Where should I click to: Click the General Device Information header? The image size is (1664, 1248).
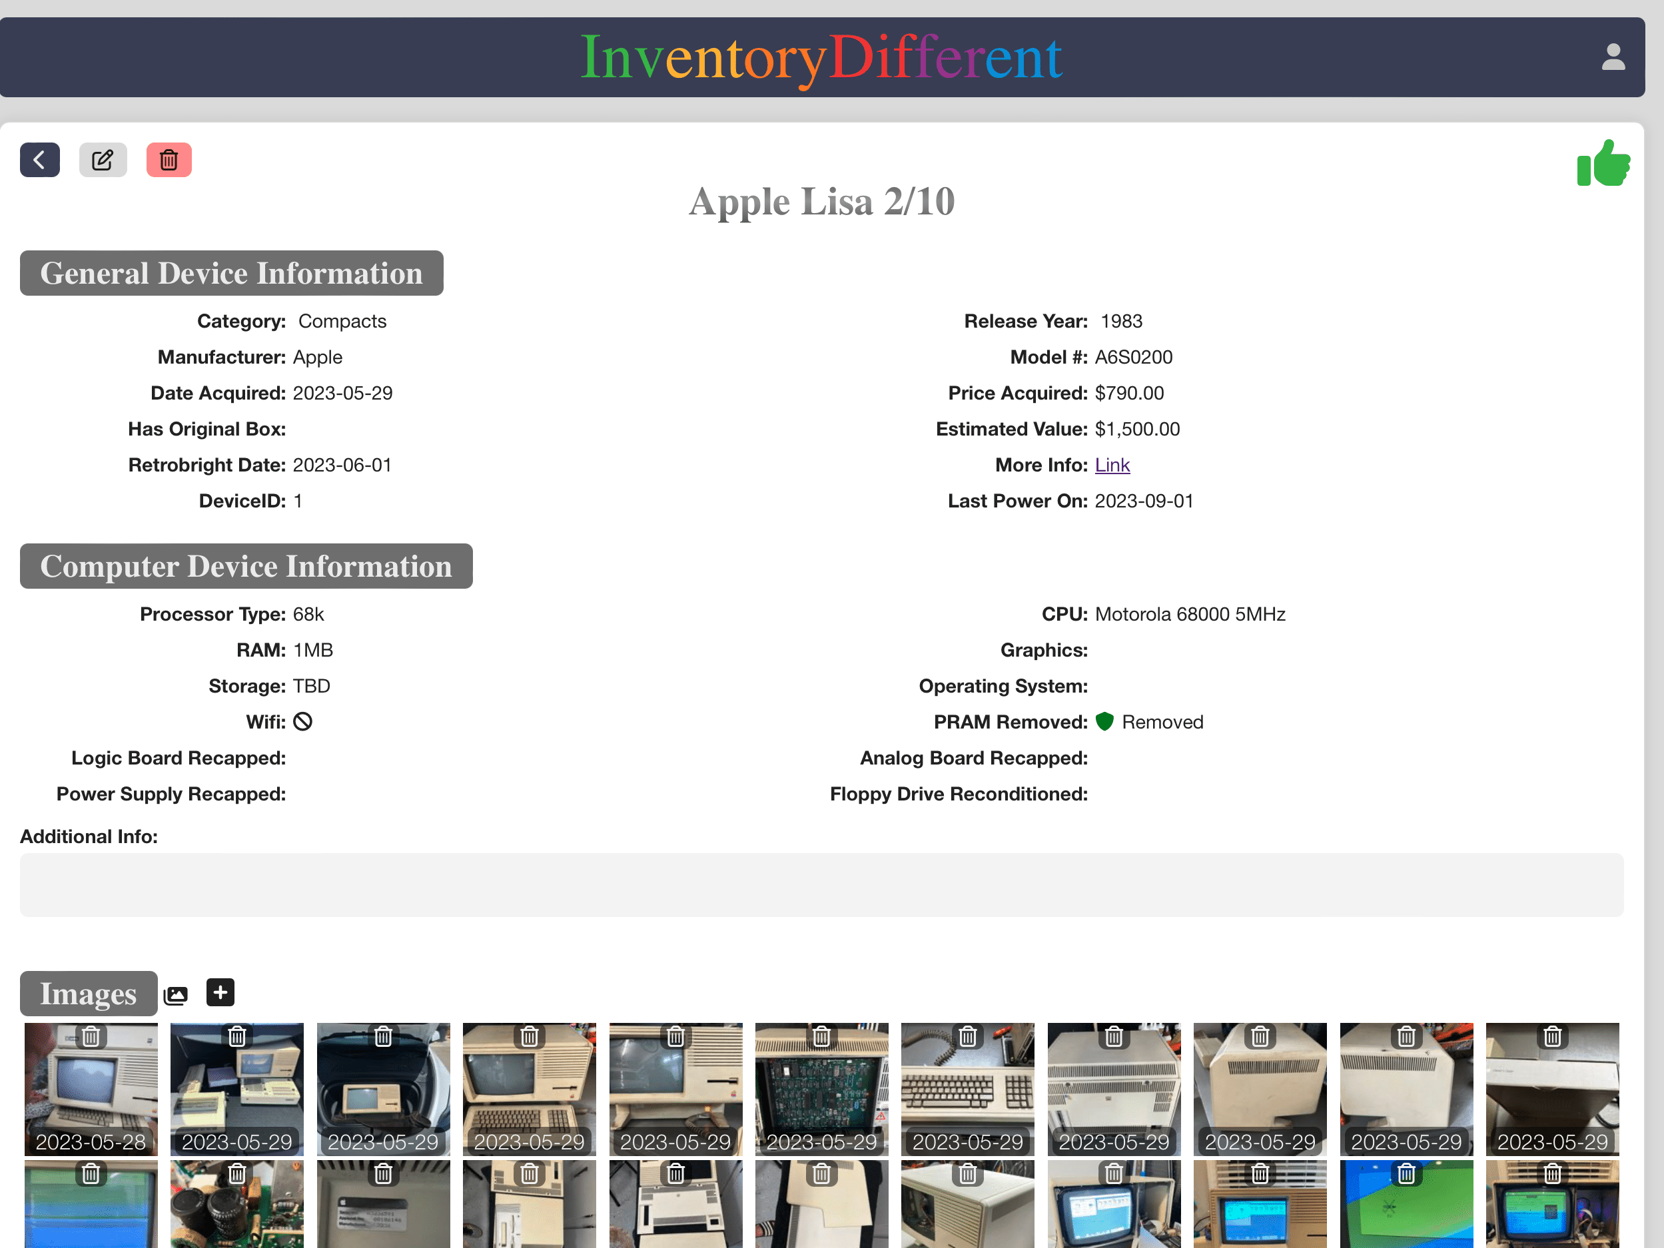point(231,273)
